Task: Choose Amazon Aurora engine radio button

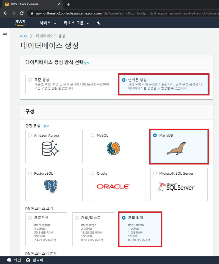Action: [30, 135]
